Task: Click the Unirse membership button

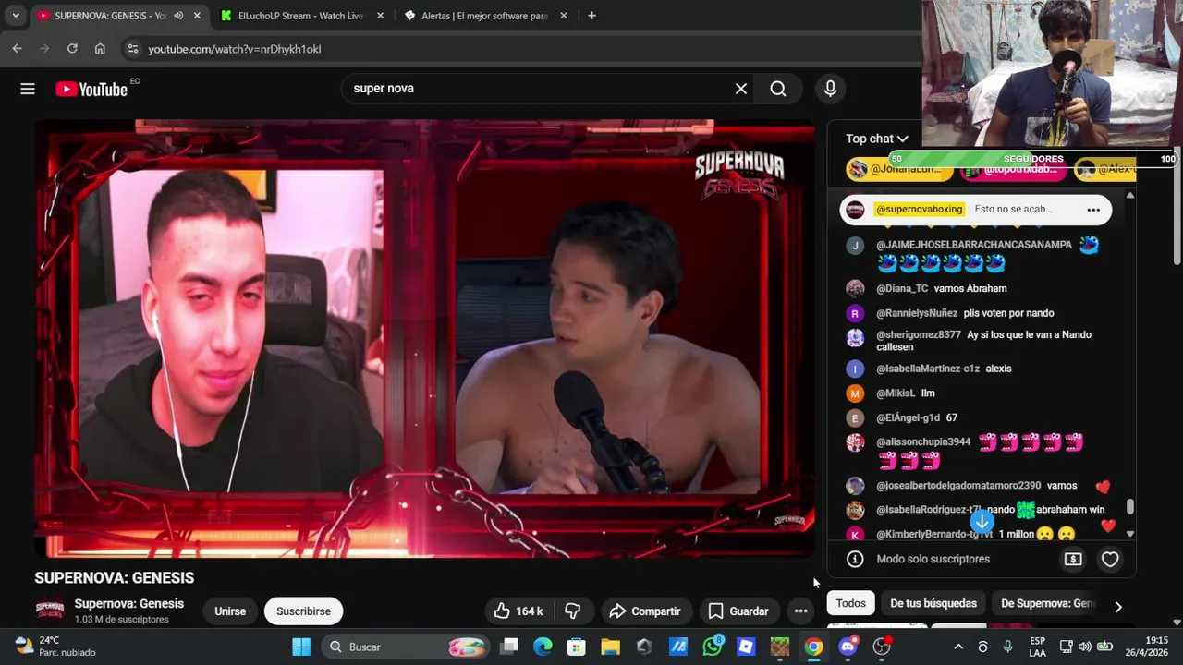Action: (x=230, y=611)
